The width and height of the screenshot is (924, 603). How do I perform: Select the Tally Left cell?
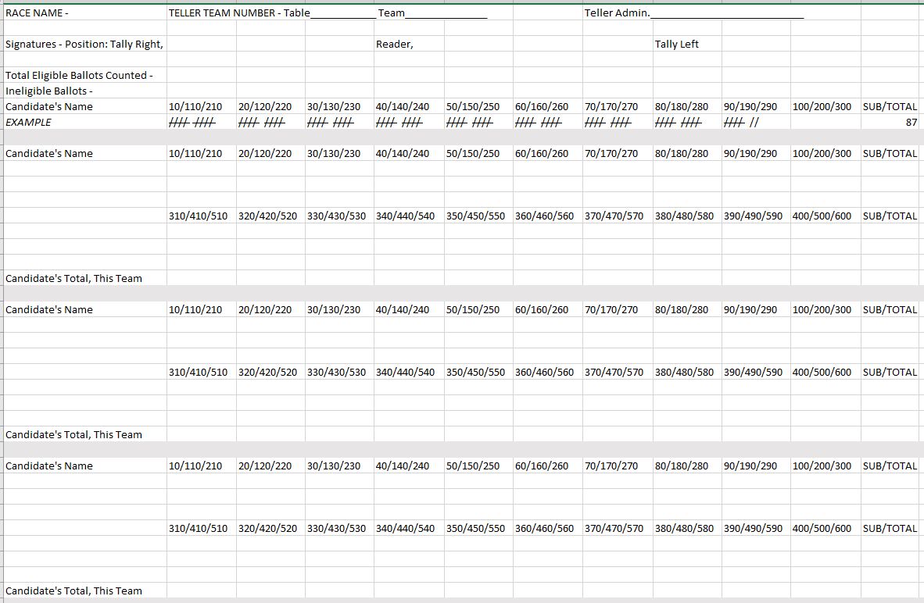[x=677, y=45]
